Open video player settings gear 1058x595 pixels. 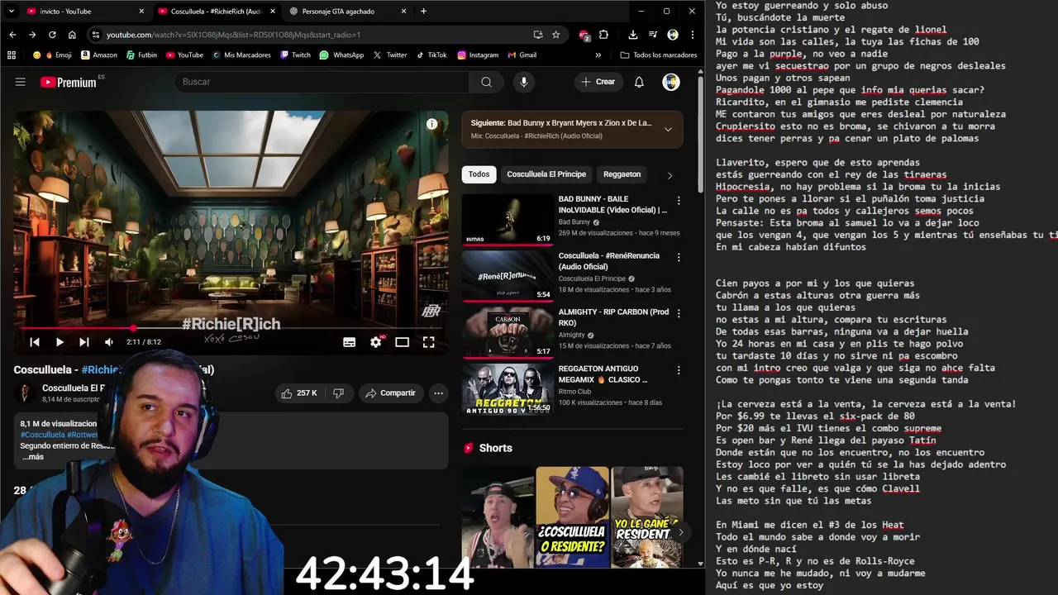376,342
